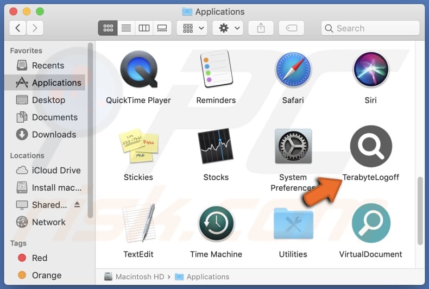Select the Time Machine app icon
This screenshot has width=429, height=289.
216,223
